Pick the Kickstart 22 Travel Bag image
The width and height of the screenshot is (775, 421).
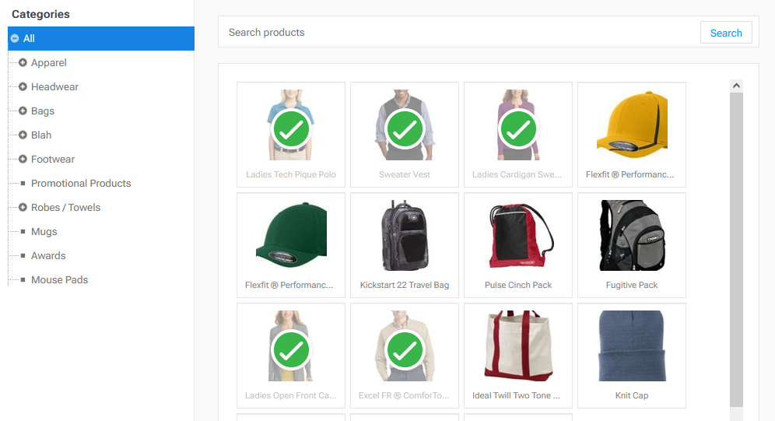click(404, 235)
